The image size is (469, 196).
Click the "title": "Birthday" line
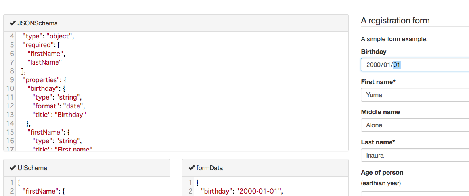point(59,115)
